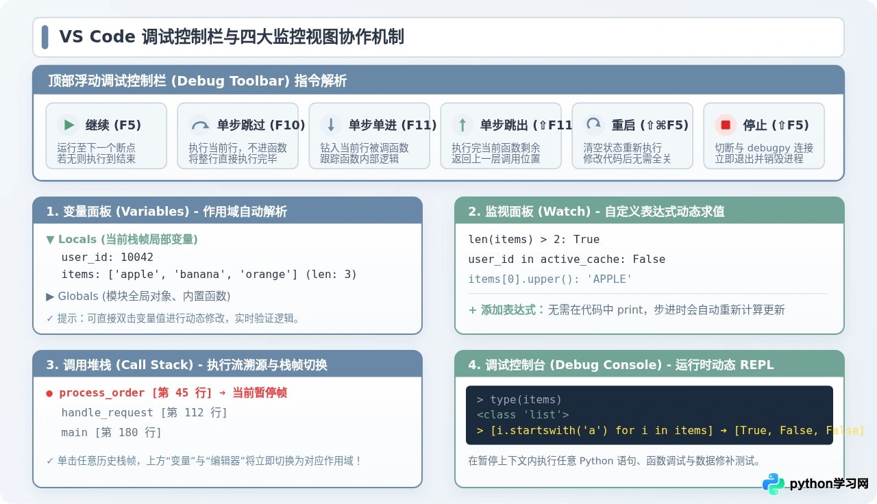Click the 继续 (F5) card label

tap(113, 125)
